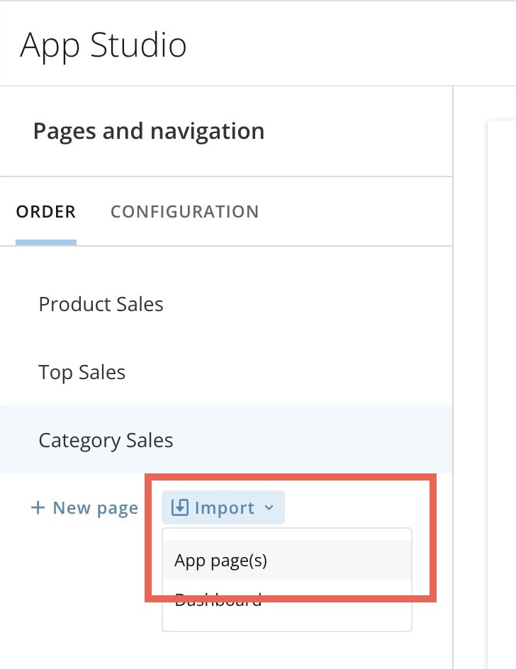Click the Import button
Viewport: 516px width, 669px height.
pyautogui.click(x=223, y=507)
